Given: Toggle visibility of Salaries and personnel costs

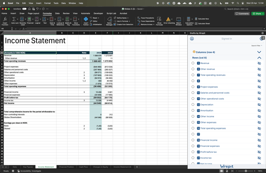Looking at the screenshot, I should pyautogui.click(x=259, y=93).
